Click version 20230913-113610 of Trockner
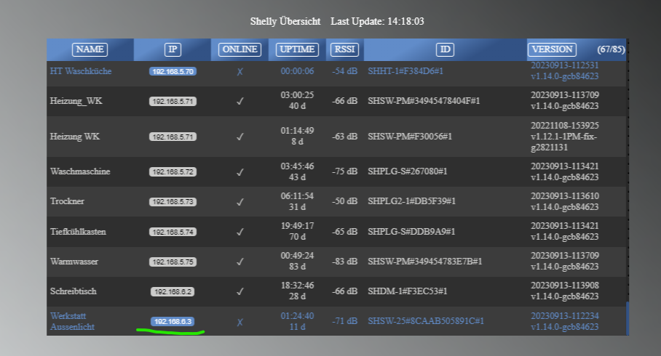Screen dimensions: 661x356 565,196
